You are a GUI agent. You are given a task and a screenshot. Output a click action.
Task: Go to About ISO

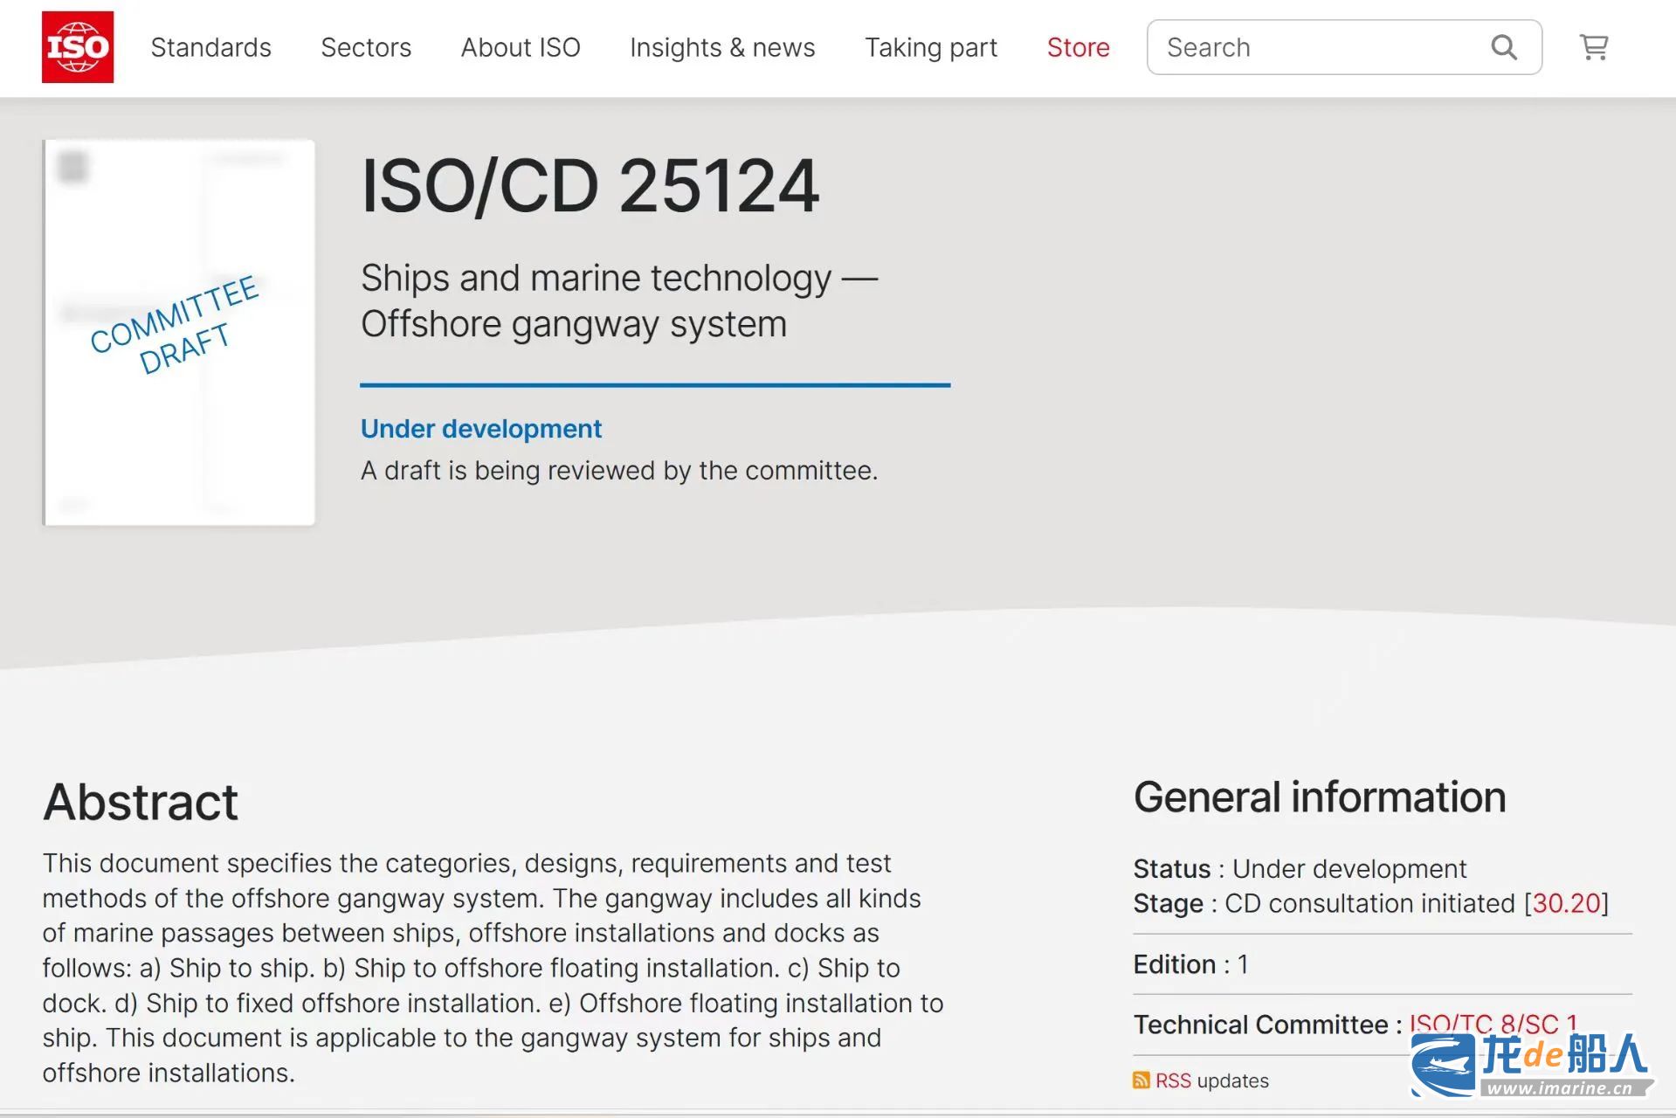point(521,47)
